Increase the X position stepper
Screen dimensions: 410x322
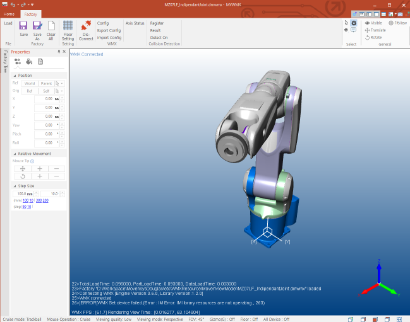point(63,97)
